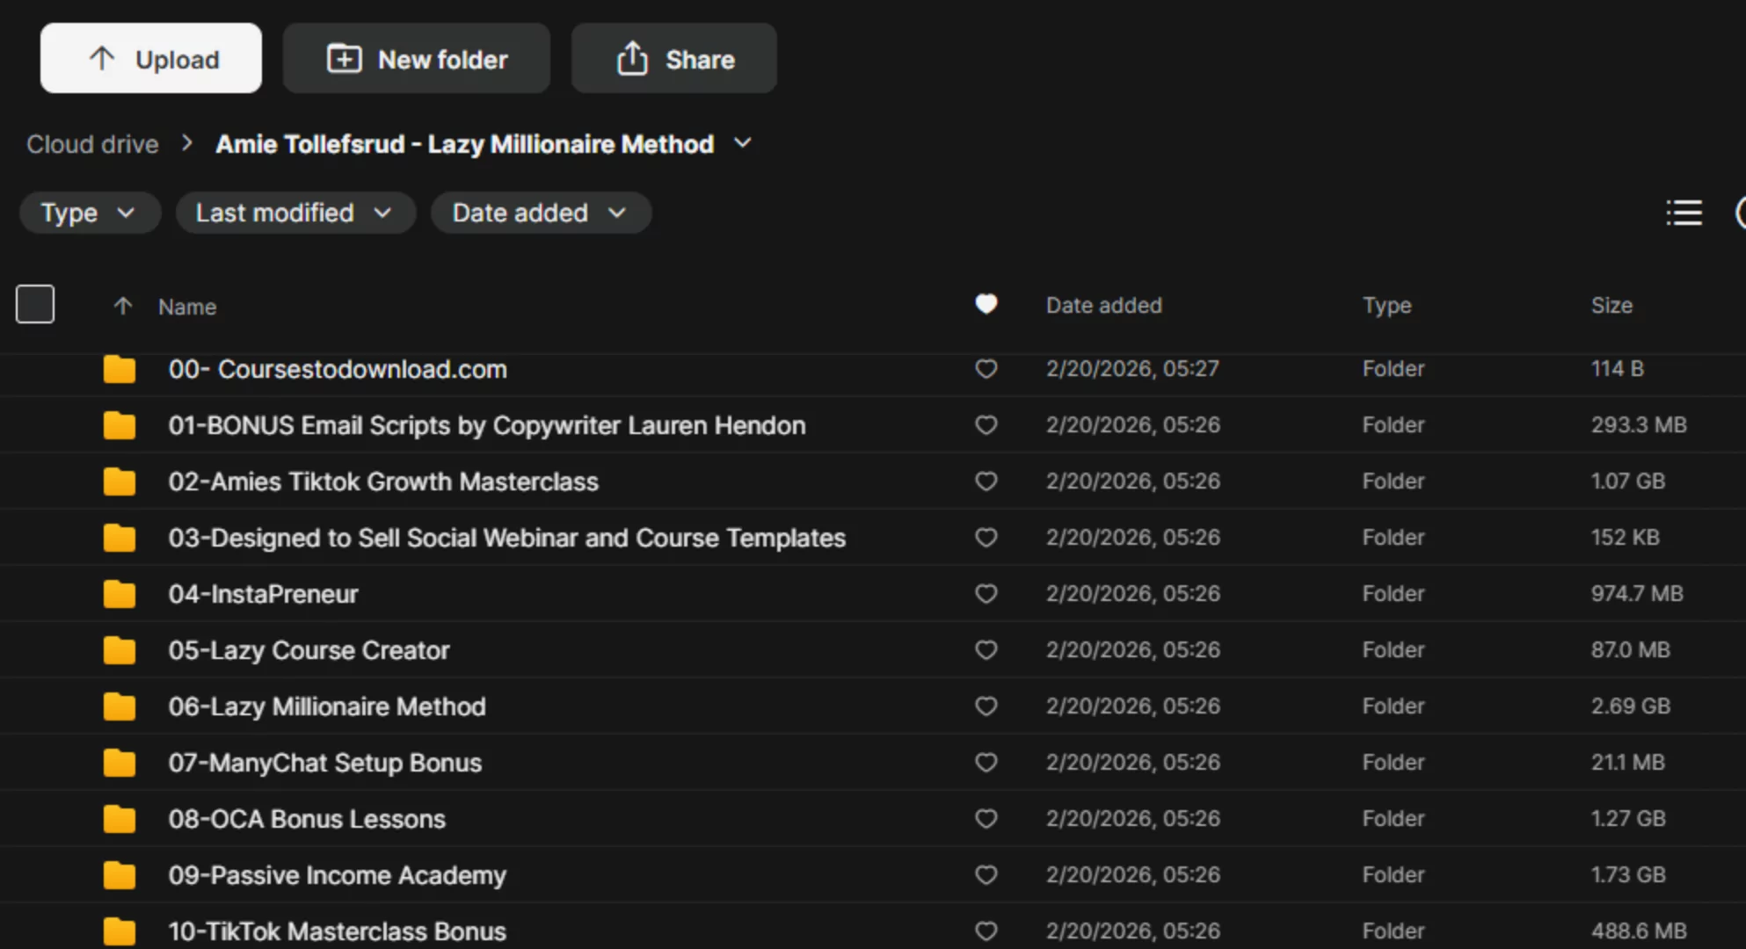Favorite the 02-Amies Tiktok Growth Masterclass folder
Screen dimensions: 1746x949
point(986,482)
